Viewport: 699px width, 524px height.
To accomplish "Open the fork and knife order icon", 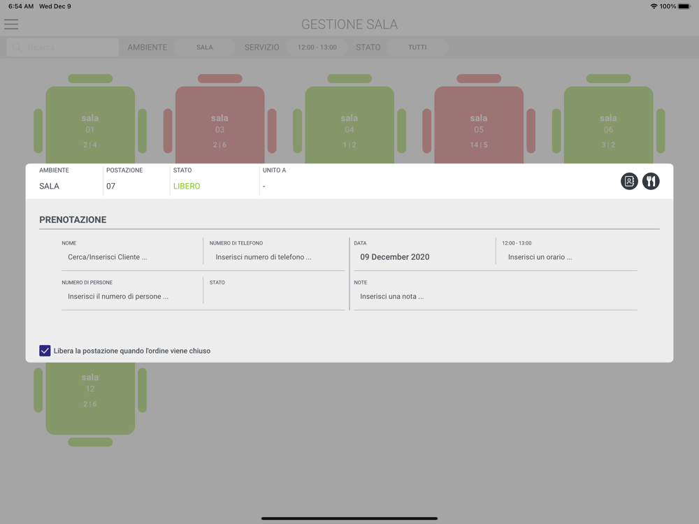I will (651, 182).
